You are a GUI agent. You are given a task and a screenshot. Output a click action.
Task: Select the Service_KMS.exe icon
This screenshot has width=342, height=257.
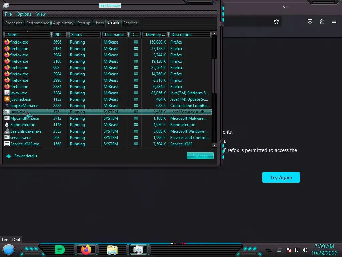7,144
